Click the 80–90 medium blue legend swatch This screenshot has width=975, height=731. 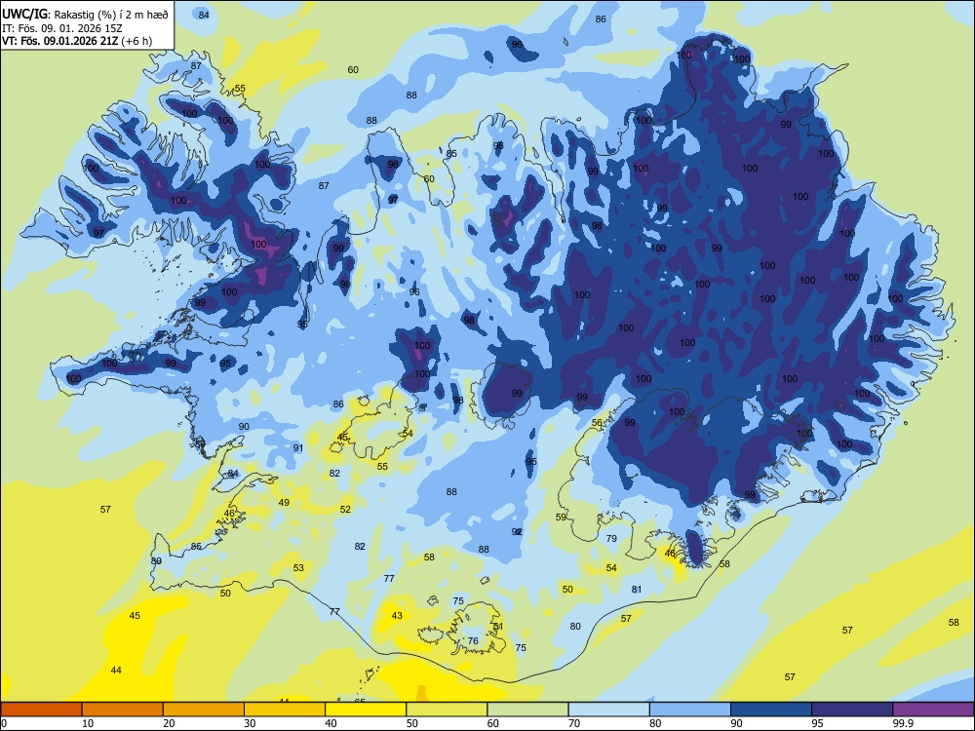point(690,710)
